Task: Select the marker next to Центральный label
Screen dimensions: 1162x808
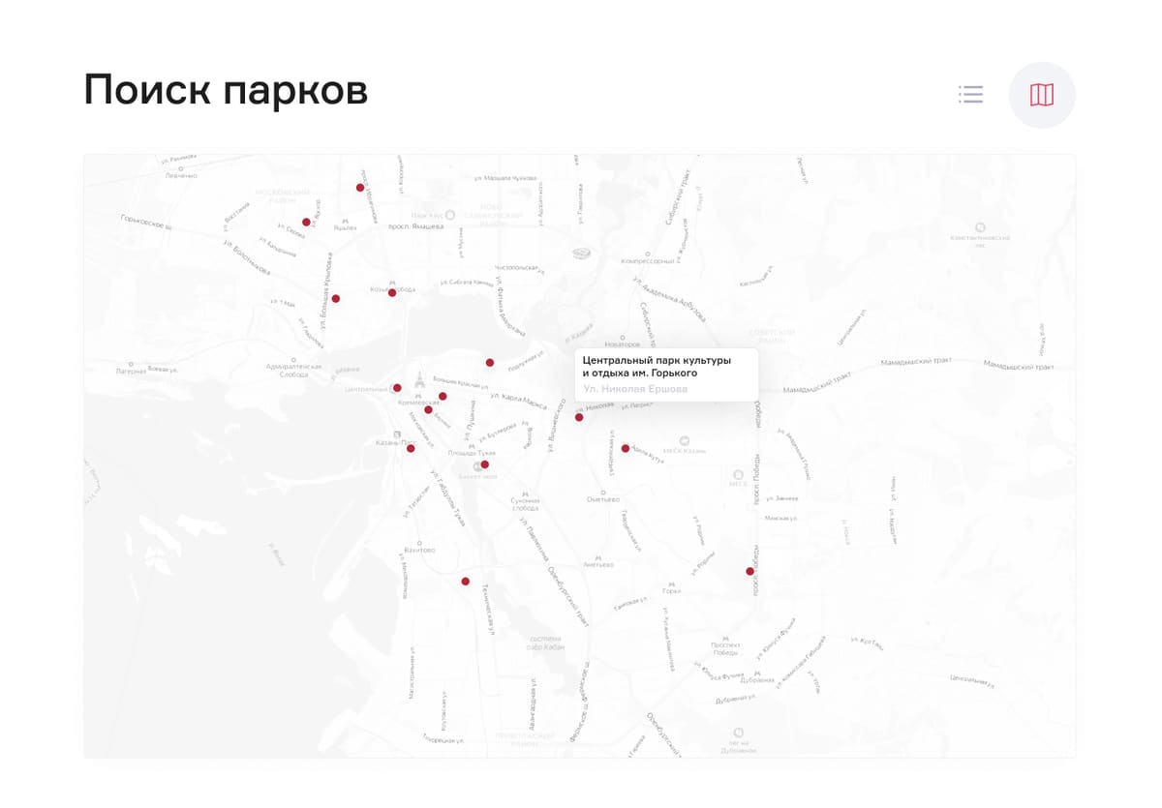Action: [397, 388]
